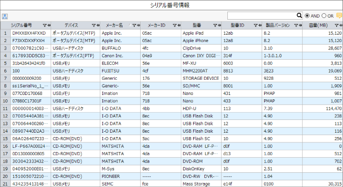
Task: Click the HDP-U model cell
Action: 201,109
